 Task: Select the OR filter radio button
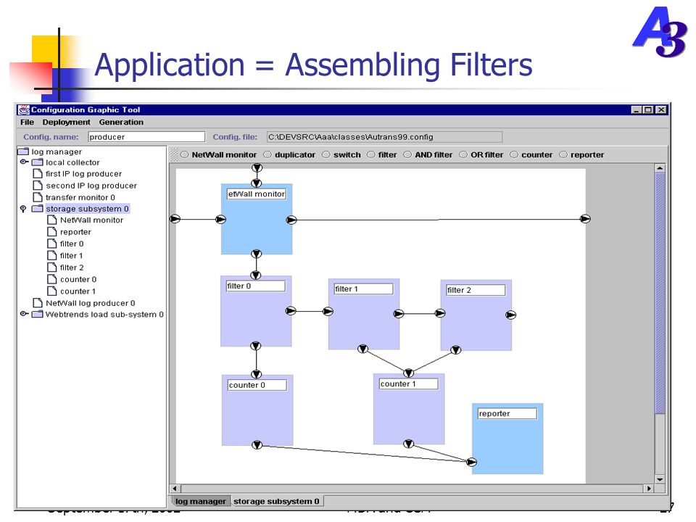point(463,154)
